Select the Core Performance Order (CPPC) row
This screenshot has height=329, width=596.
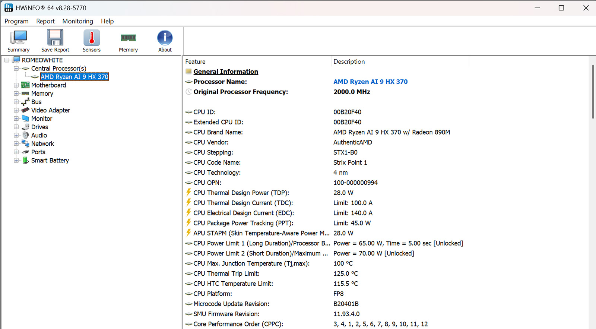pyautogui.click(x=386, y=324)
